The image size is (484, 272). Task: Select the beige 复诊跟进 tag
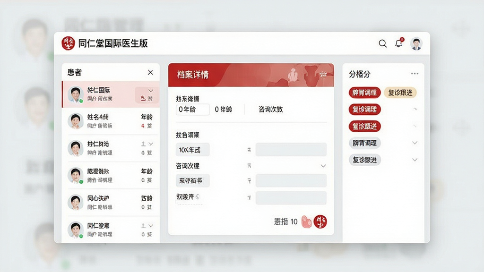pos(400,93)
